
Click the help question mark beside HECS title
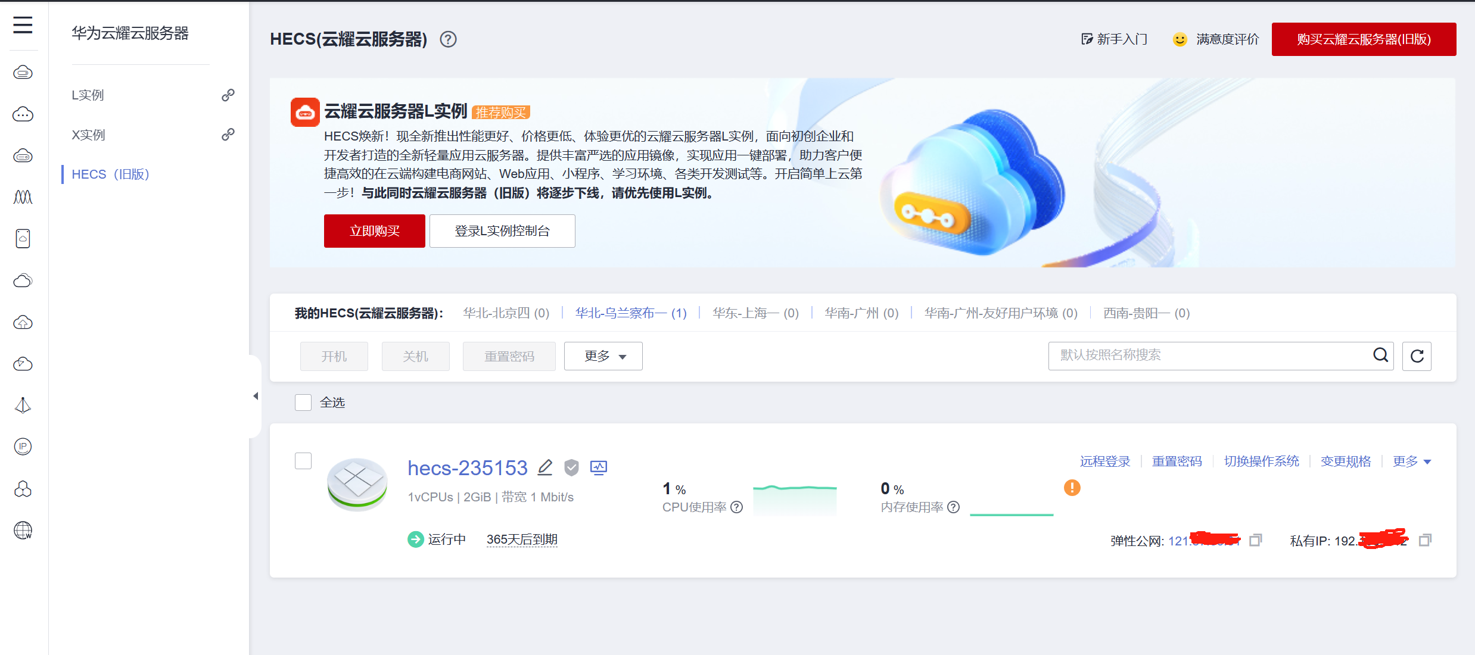[x=448, y=39]
